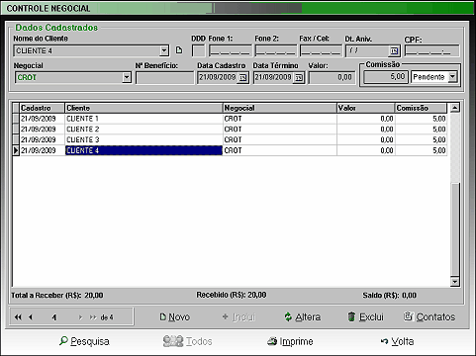Go to previous record arrow

tap(31, 317)
